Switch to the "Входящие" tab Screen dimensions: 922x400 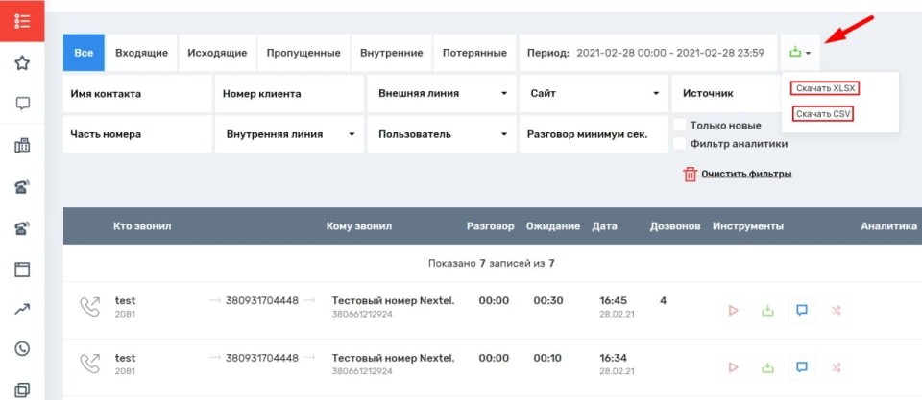coord(141,53)
